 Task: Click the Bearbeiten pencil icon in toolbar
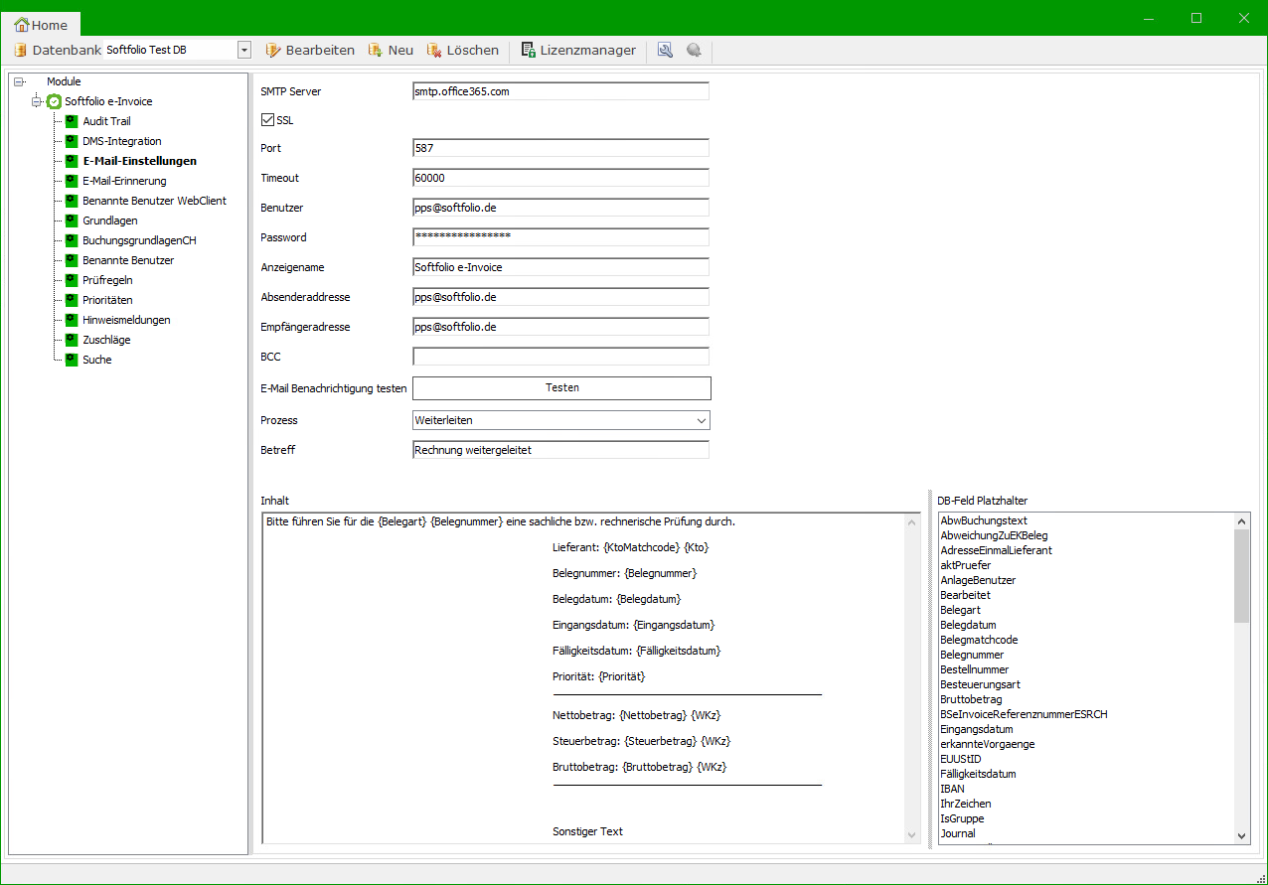pos(273,50)
